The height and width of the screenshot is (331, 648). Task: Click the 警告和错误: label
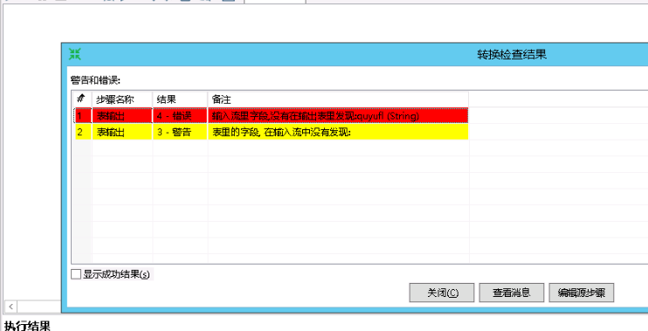pyautogui.click(x=95, y=80)
